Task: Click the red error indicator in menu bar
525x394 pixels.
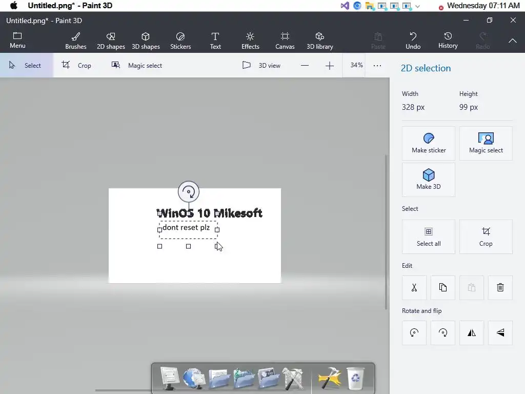Action: 441,8
